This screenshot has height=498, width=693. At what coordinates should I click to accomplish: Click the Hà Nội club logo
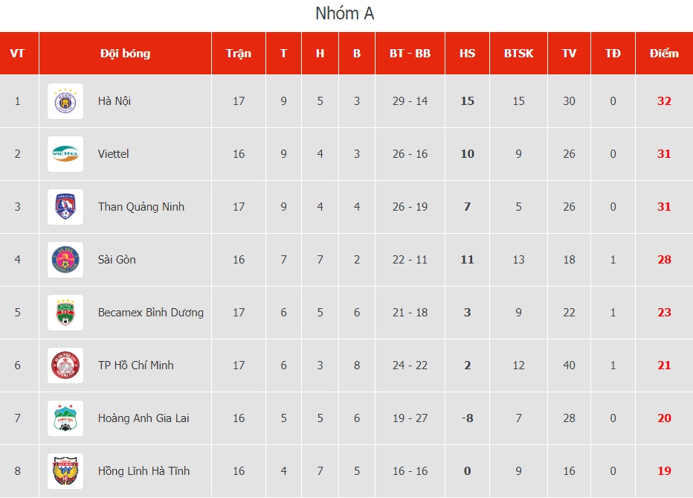[65, 101]
